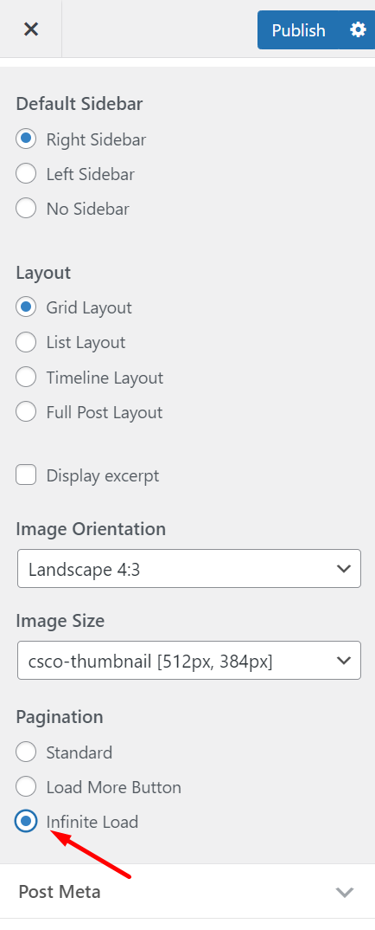Select Grid Layout radio button

click(x=26, y=307)
